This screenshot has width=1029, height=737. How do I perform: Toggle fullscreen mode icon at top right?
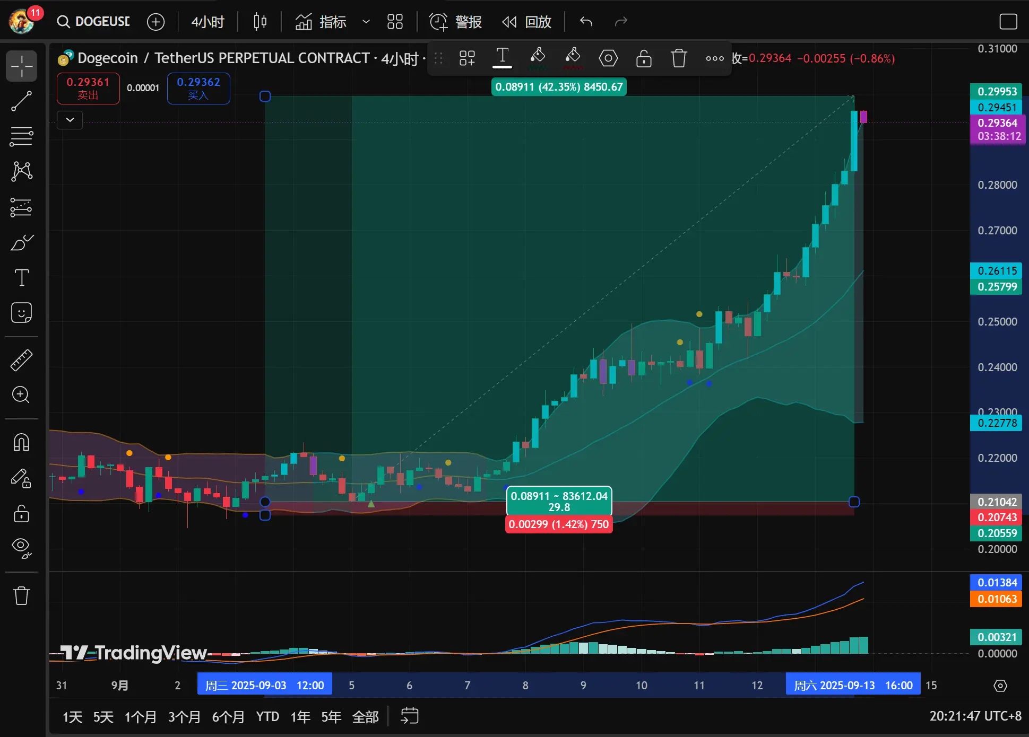[1008, 22]
